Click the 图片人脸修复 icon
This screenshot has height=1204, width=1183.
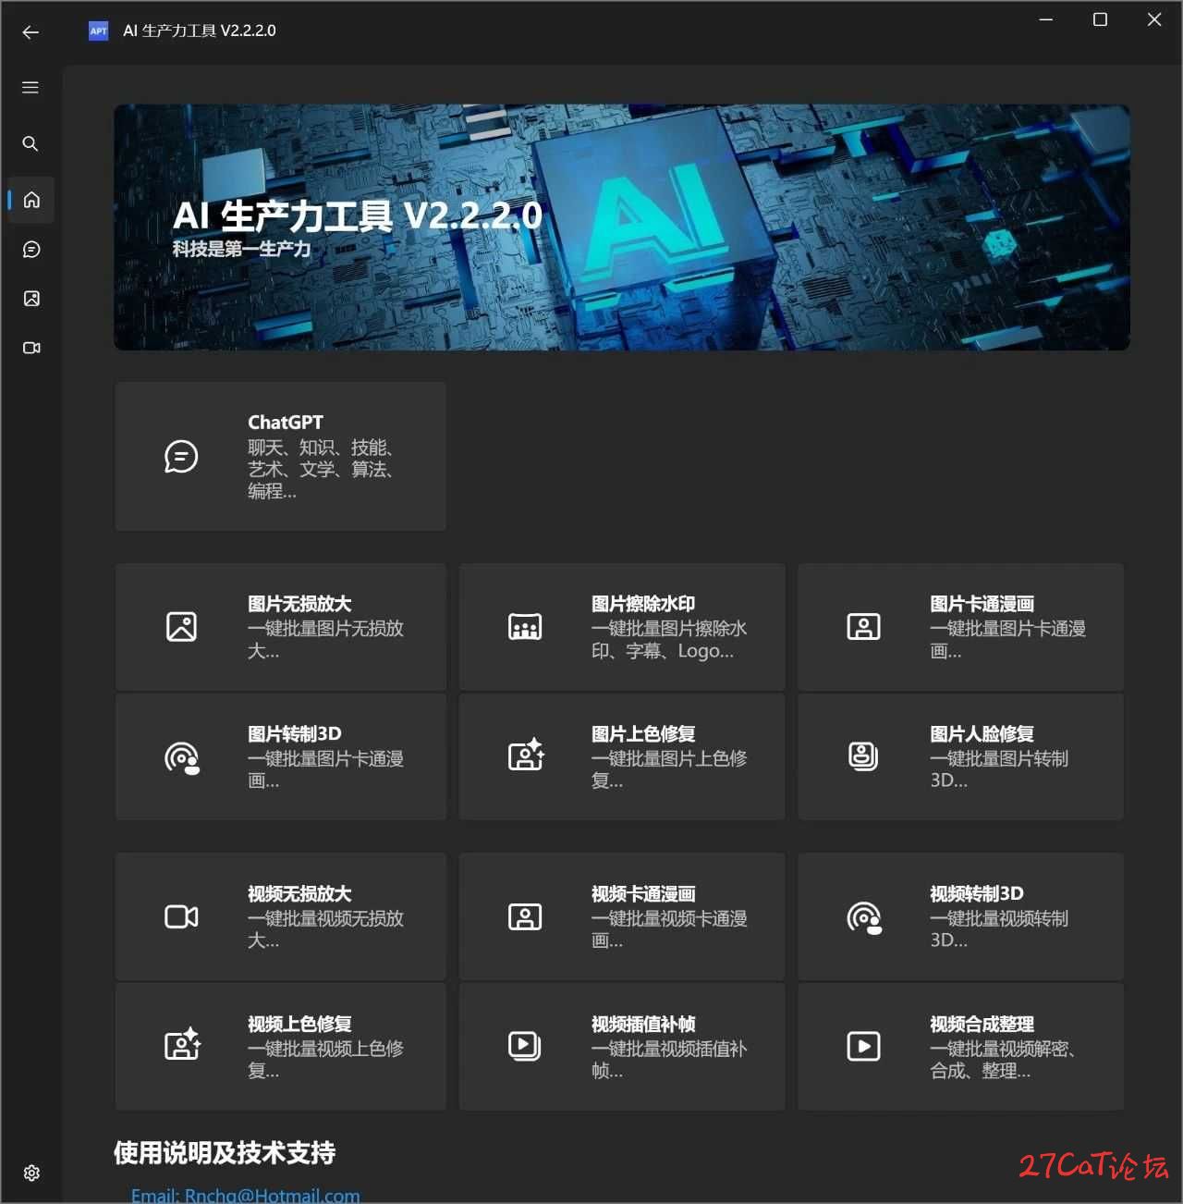pos(864,756)
